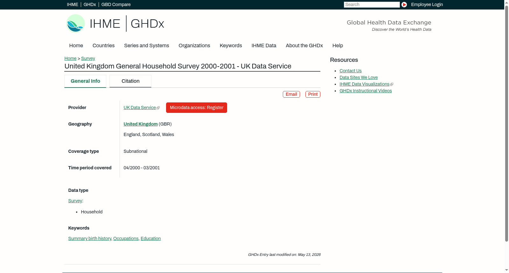Viewport: 509px width, 273px height.
Task: Click the Email button
Action: [291, 94]
